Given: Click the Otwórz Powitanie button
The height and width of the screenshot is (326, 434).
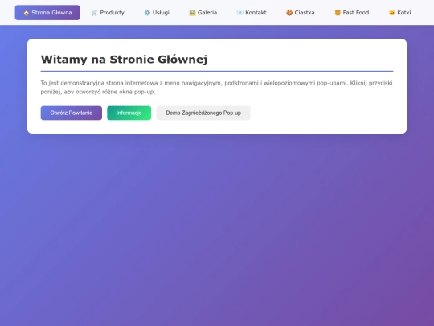Looking at the screenshot, I should pyautogui.click(x=72, y=113).
